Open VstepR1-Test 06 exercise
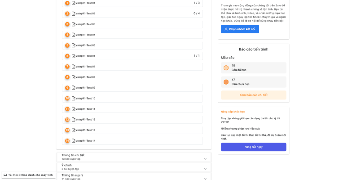Screen dimensions: 348x180 pos(132,56)
